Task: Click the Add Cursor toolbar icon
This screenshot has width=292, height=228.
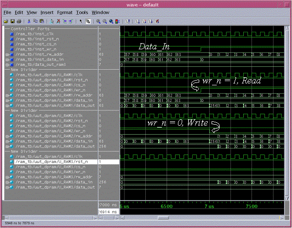Action: coord(52,21)
